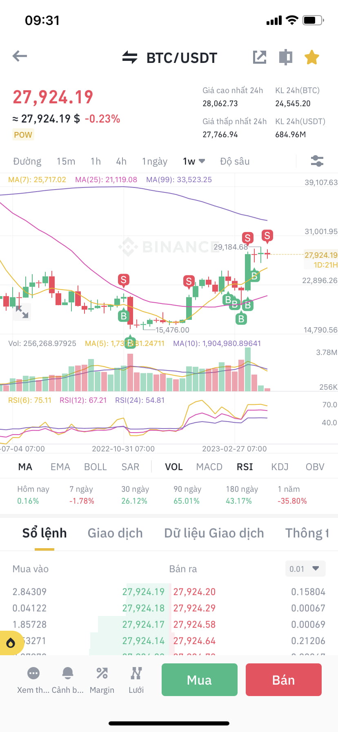This screenshot has width=338, height=732.
Task: Expand the Thông tin tab at right edge
Action: click(x=306, y=533)
